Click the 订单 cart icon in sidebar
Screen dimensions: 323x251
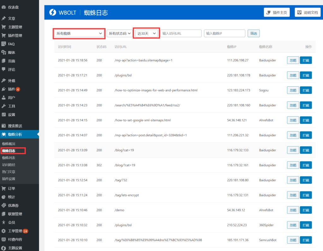tap(3, 188)
